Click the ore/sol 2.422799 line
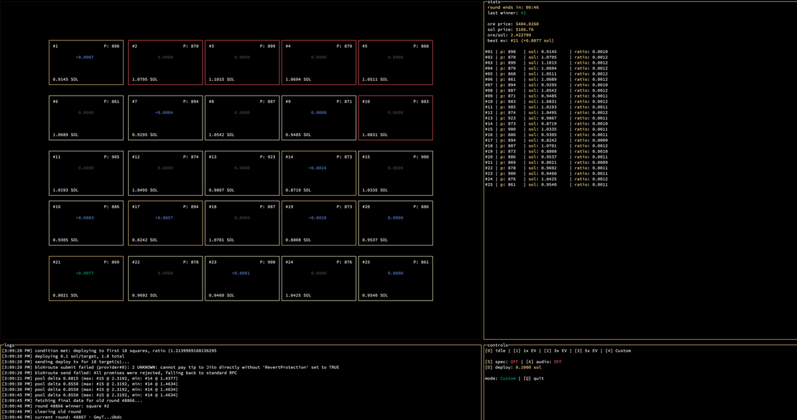 tap(509, 35)
